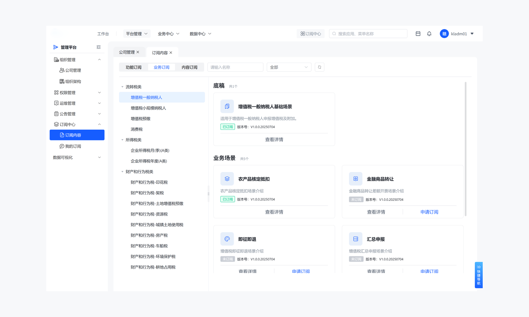Image resolution: width=529 pixels, height=317 pixels.
Task: Click the 即征即退 palette icon
Action: (227, 239)
